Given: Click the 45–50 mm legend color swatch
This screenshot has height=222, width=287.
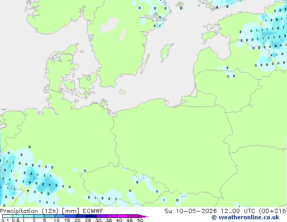Looking at the screenshot, I should point(133,216).
